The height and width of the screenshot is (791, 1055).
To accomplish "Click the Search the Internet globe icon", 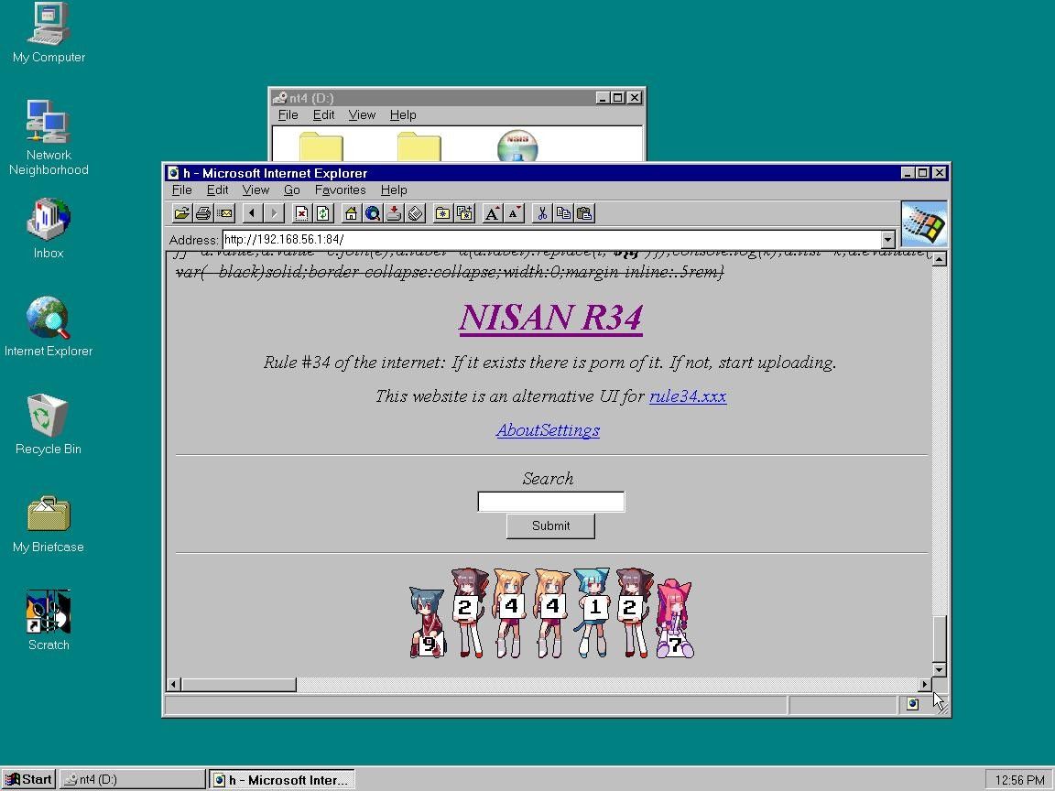I will pyautogui.click(x=372, y=214).
